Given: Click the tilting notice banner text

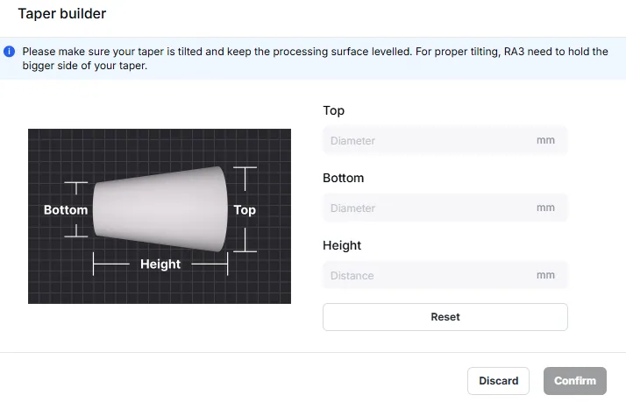Looking at the screenshot, I should (x=315, y=58).
